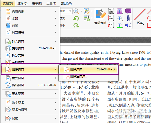Click the 背景 background icon
This screenshot has width=151, height=123.
pyautogui.click(x=8, y=26)
